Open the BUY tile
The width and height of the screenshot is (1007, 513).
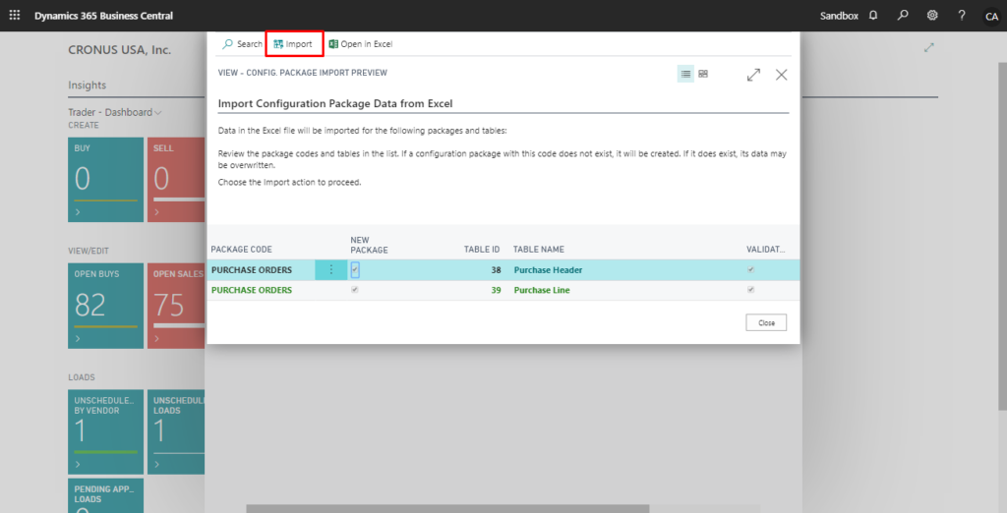click(x=106, y=180)
